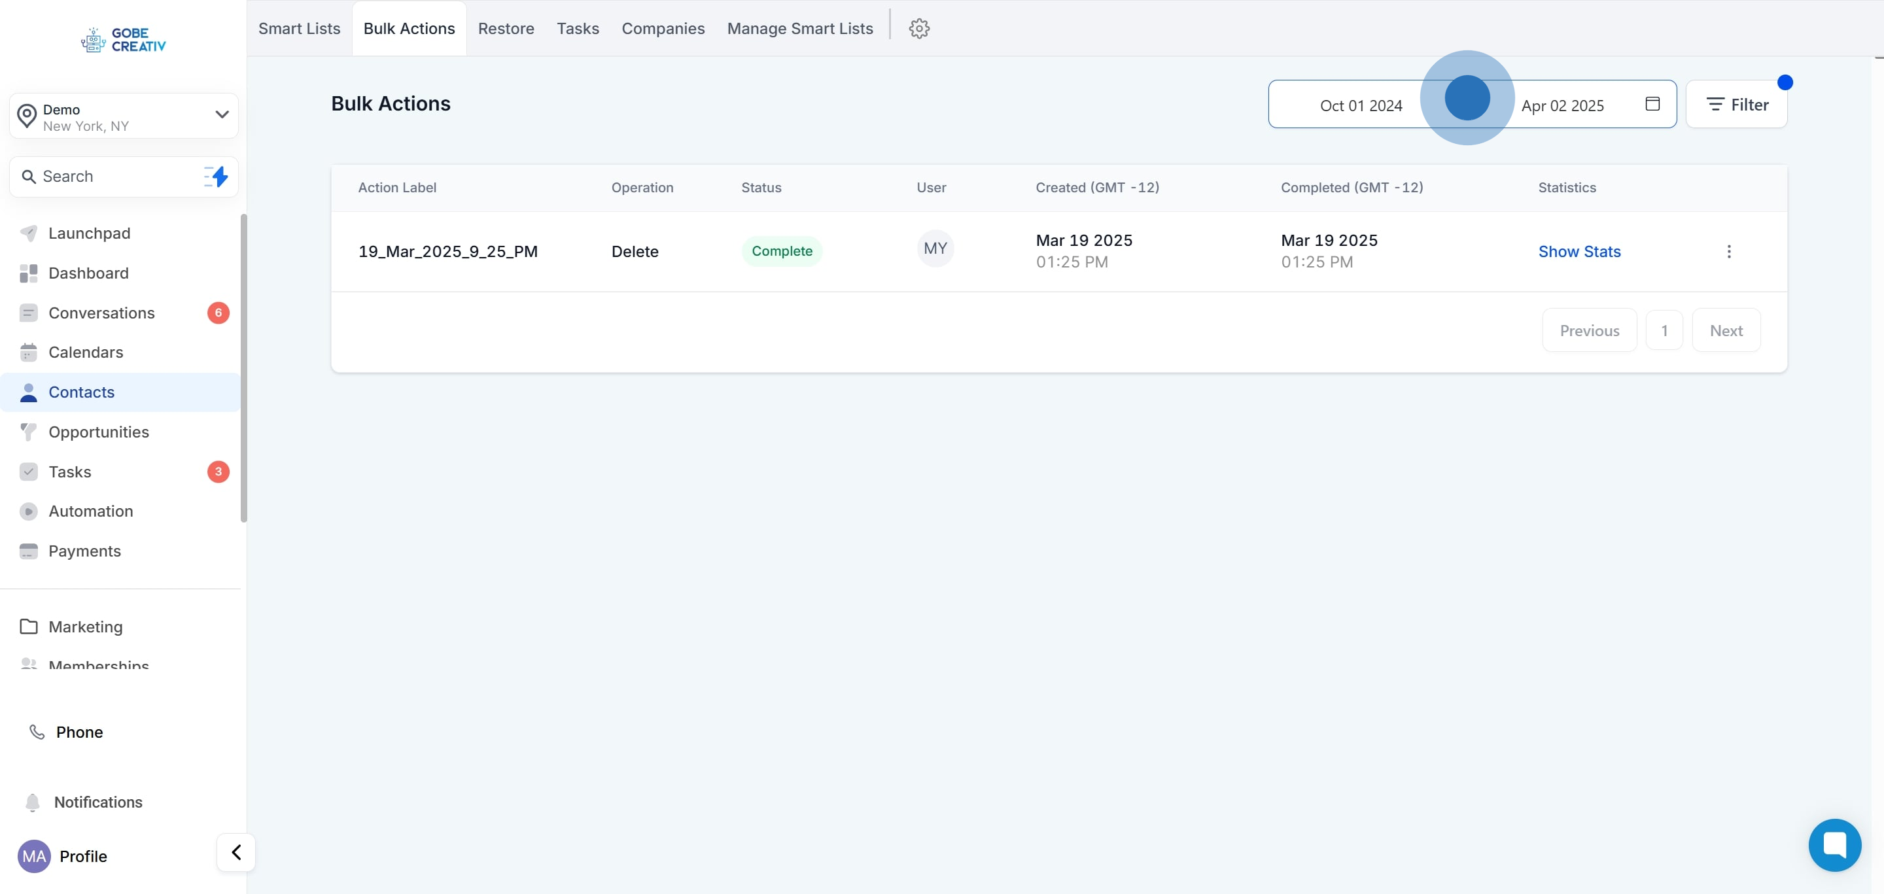This screenshot has width=1884, height=894.
Task: Click the Launchpad rocket sidebar icon
Action: 29,233
